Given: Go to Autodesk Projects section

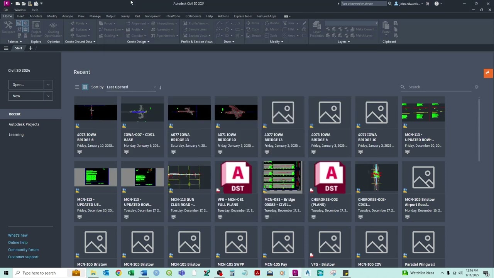Looking at the screenshot, I should 24,124.
